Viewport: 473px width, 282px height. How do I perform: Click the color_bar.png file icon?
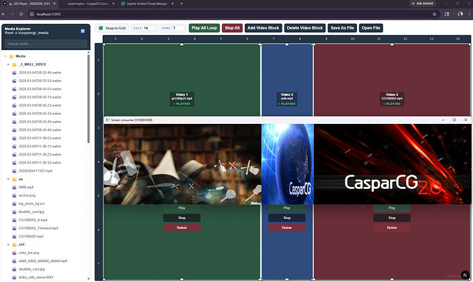click(x=14, y=253)
